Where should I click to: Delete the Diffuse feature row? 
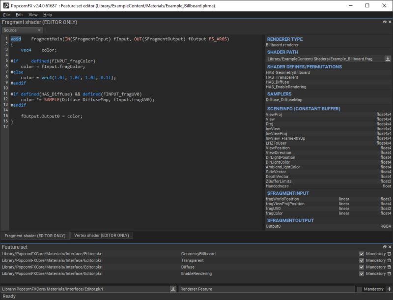389,267
